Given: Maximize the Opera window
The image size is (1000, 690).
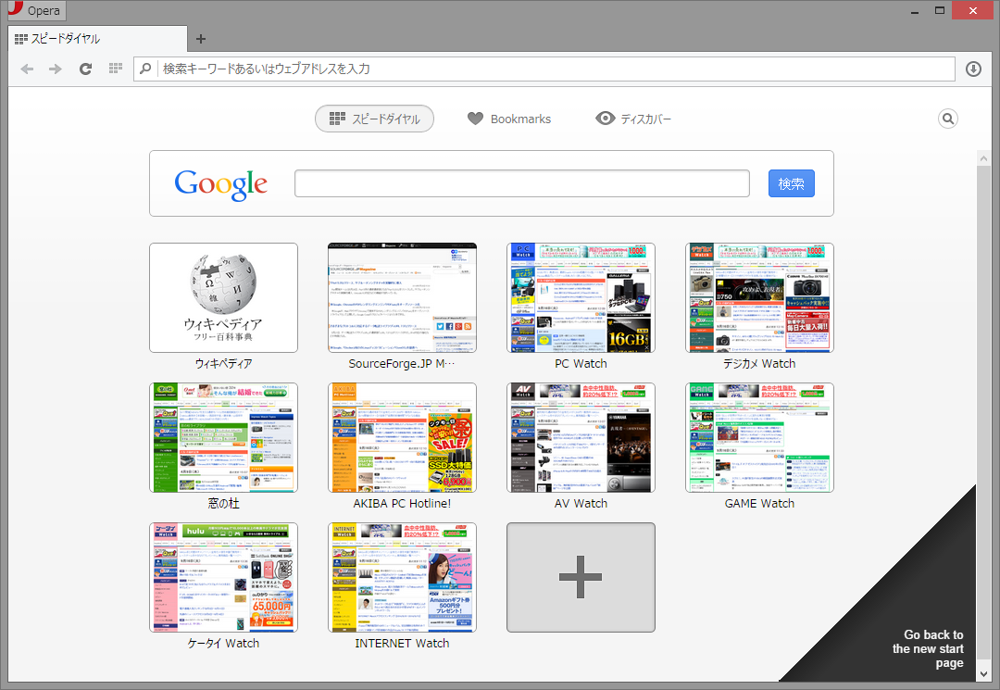Looking at the screenshot, I should point(940,11).
